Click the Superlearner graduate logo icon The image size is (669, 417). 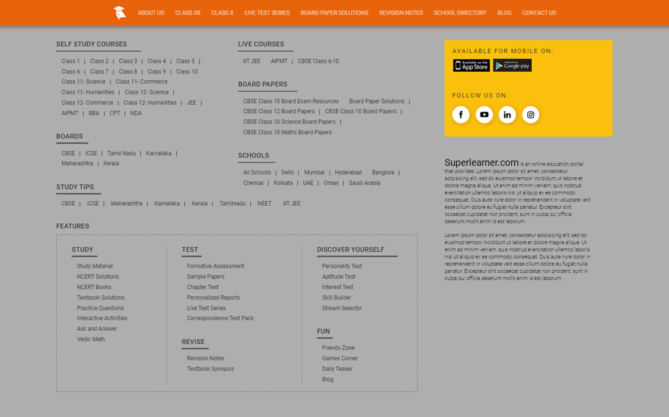120,13
